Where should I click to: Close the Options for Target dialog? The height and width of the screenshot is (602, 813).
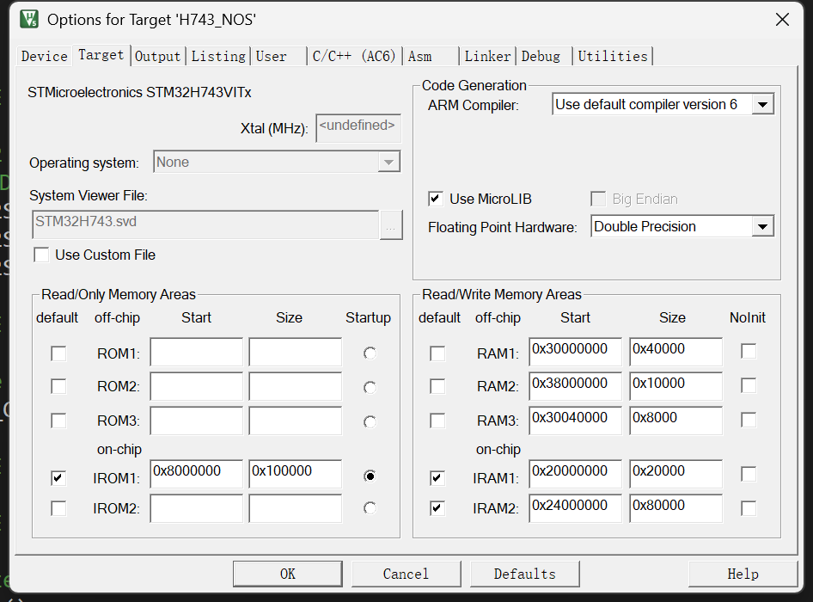[782, 20]
